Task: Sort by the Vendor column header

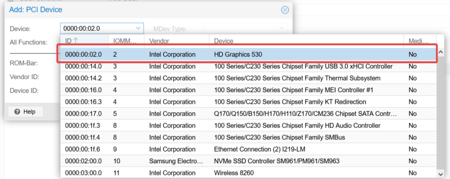Action: click(x=177, y=41)
